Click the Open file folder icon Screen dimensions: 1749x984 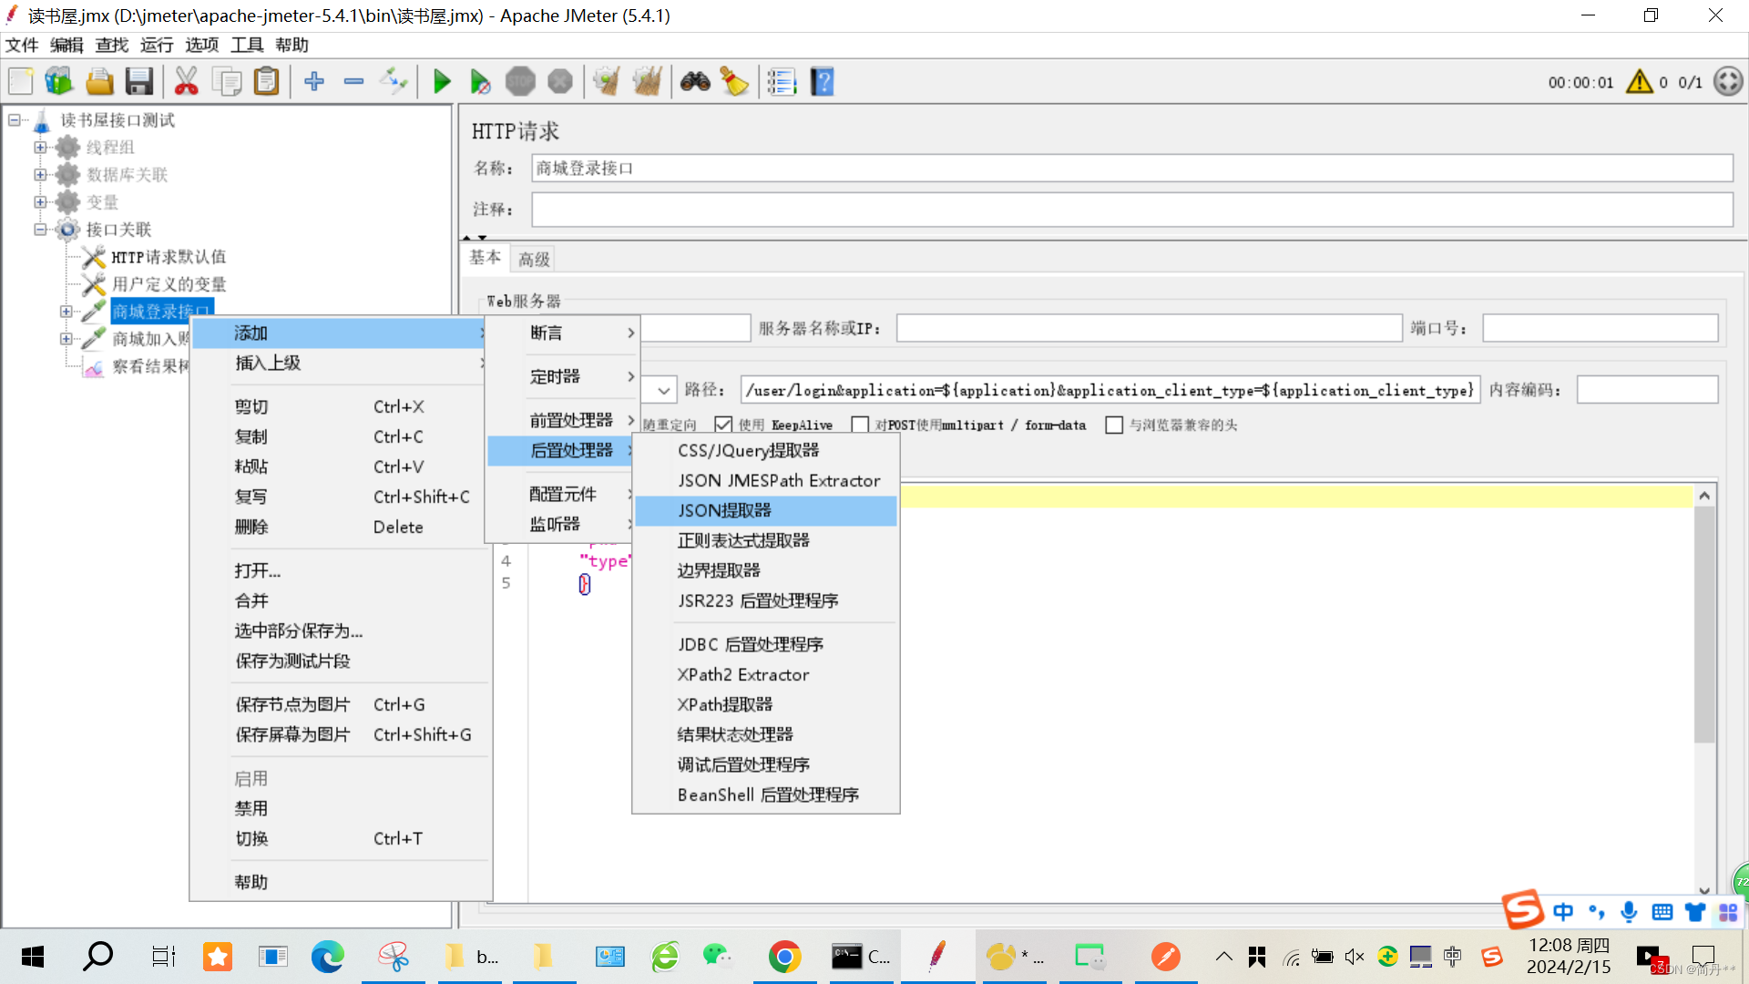(x=99, y=82)
